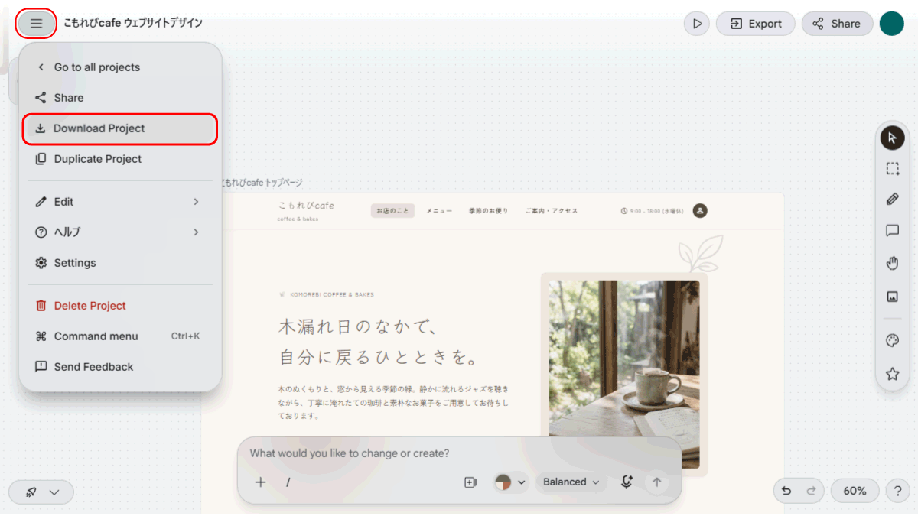Open Settings from the menu
Screen dimensions: 918x516
tap(120, 263)
